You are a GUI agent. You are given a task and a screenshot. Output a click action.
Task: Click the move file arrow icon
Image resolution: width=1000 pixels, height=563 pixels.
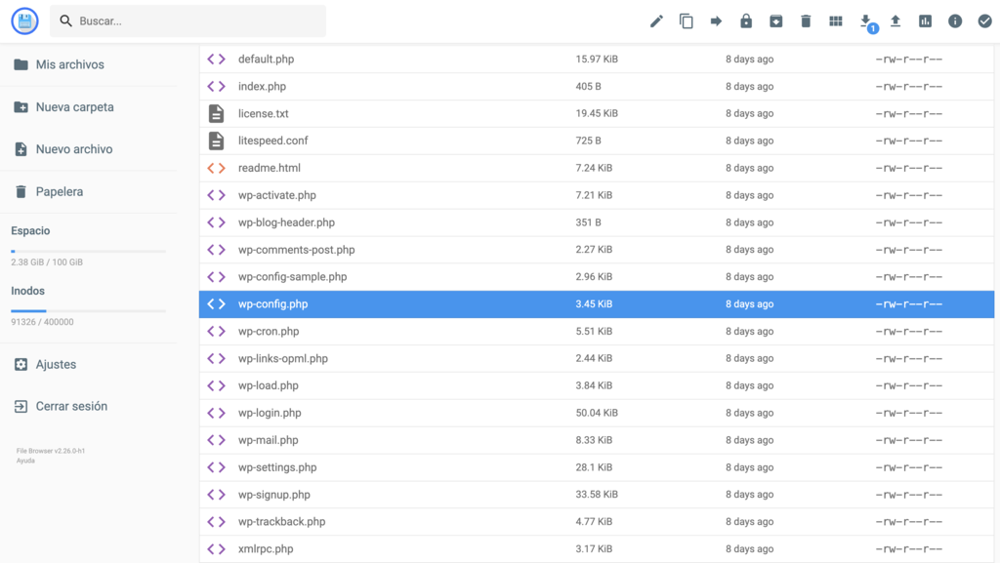(x=716, y=20)
